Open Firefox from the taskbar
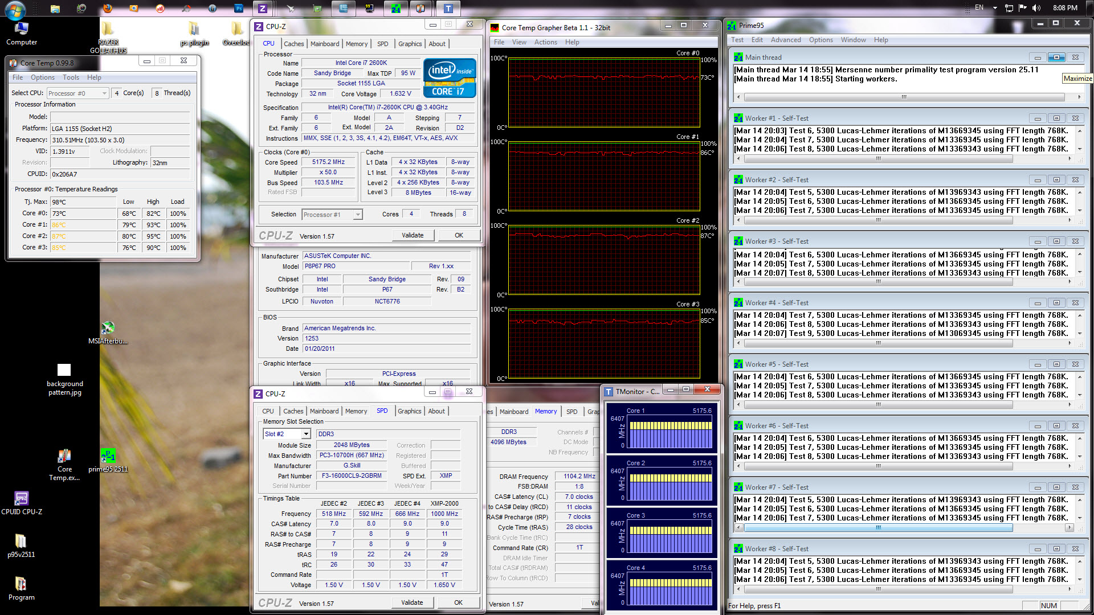1094x615 pixels. (x=108, y=8)
